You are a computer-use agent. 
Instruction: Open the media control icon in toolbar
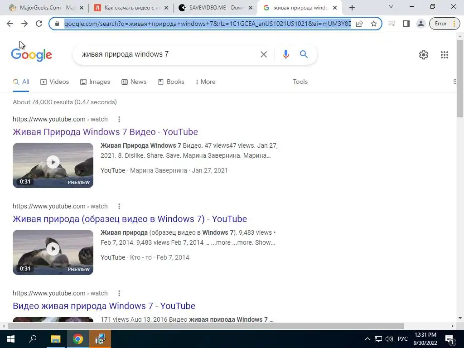click(391, 24)
